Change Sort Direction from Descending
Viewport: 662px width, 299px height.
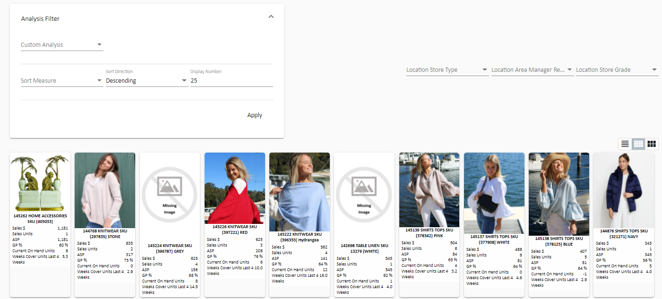(146, 81)
